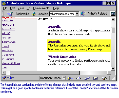Screen dimensions: 119x98
Task: Click the vertical scrollbar down arrow
Action: [x=113, y=69]
